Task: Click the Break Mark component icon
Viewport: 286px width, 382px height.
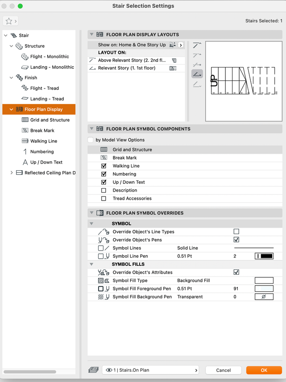Action: pyautogui.click(x=104, y=158)
